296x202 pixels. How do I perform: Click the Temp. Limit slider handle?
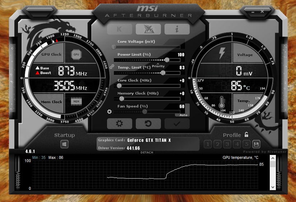(x=163, y=73)
